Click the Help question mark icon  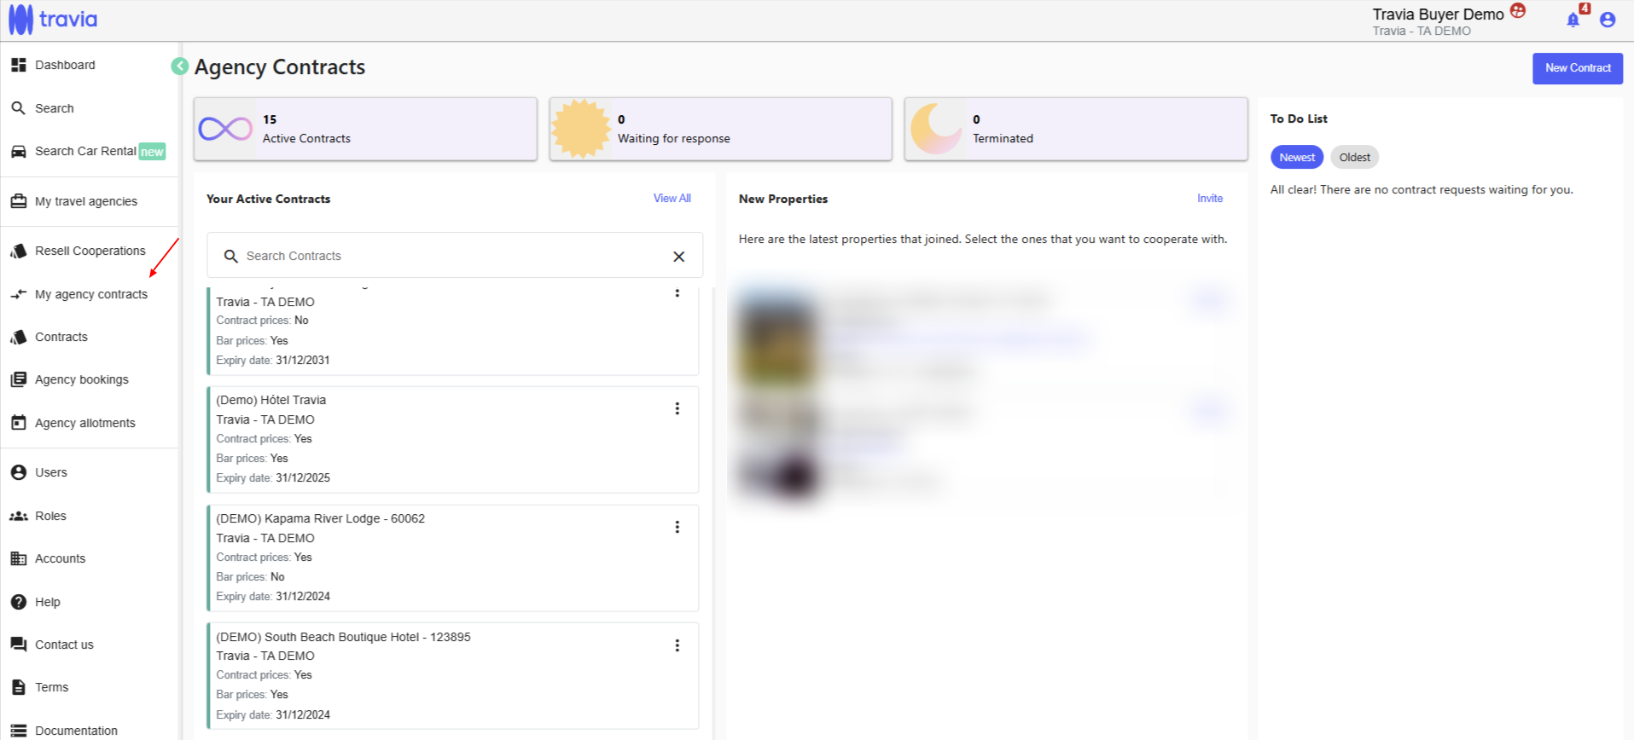pyautogui.click(x=18, y=602)
